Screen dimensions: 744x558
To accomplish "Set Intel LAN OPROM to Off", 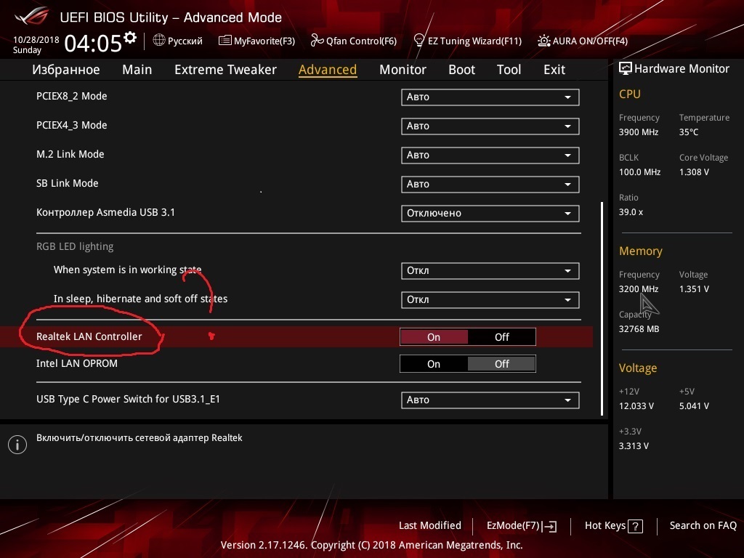I will coord(501,364).
